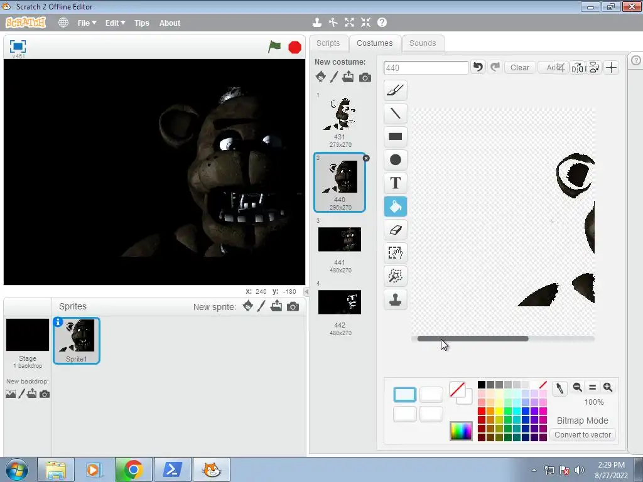Zoom in the paint canvas
The image size is (643, 482).
[608, 387]
